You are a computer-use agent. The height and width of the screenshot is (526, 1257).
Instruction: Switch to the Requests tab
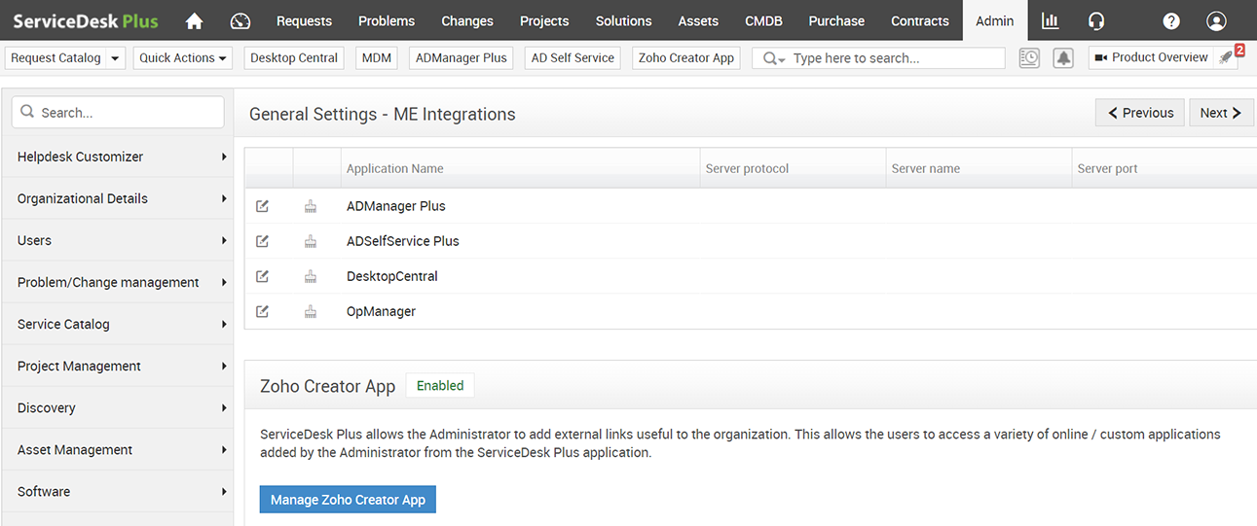(304, 20)
